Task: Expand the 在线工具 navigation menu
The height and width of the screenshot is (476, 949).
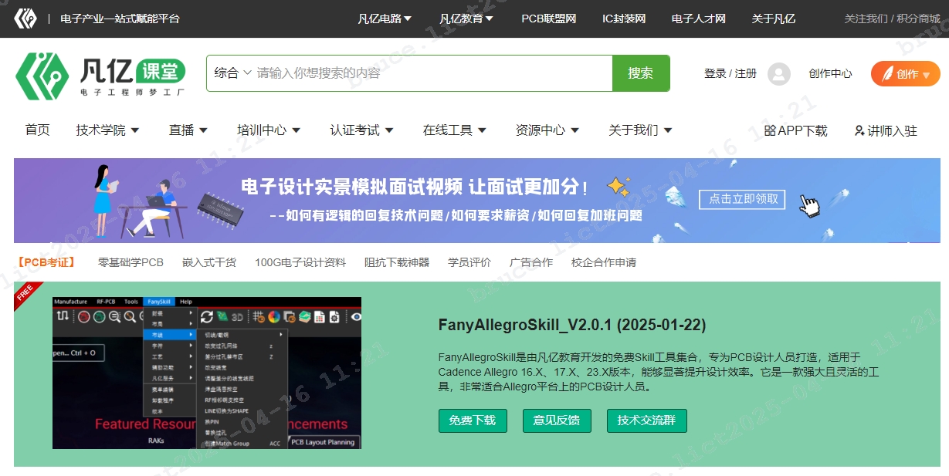Action: pos(455,130)
